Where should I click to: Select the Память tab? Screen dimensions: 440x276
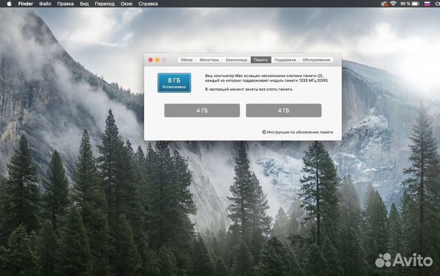click(x=261, y=60)
